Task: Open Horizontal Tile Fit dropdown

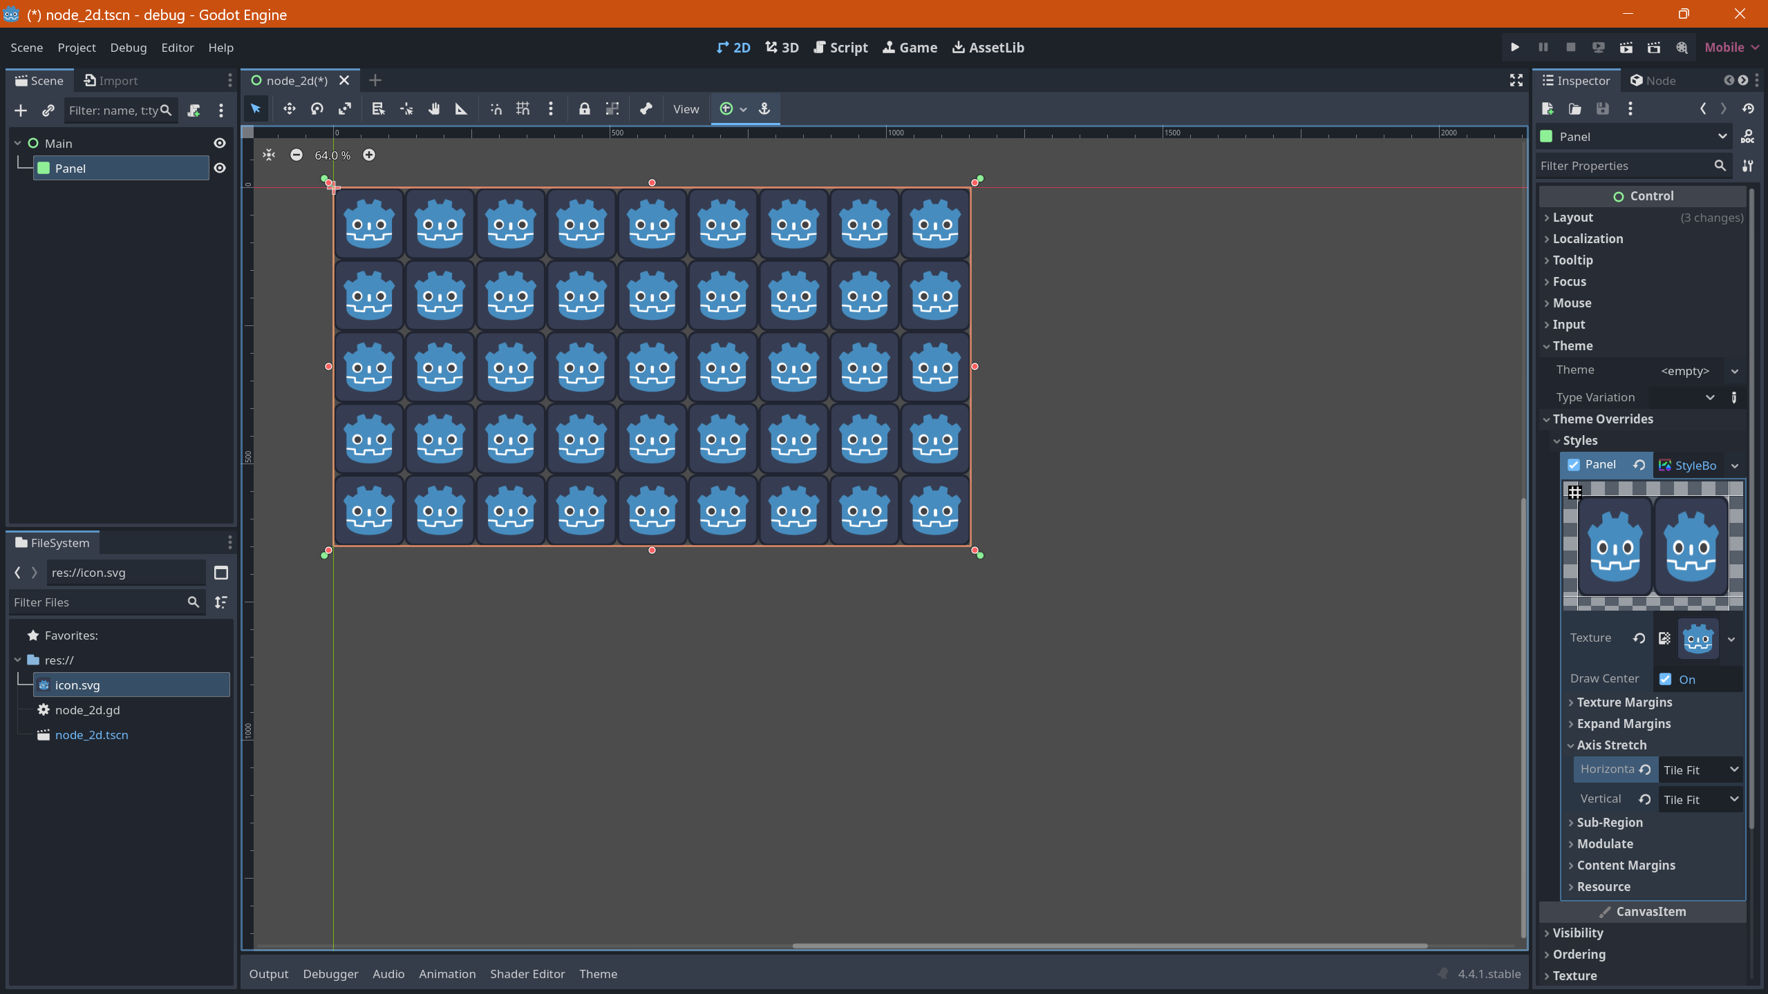Action: click(1700, 770)
